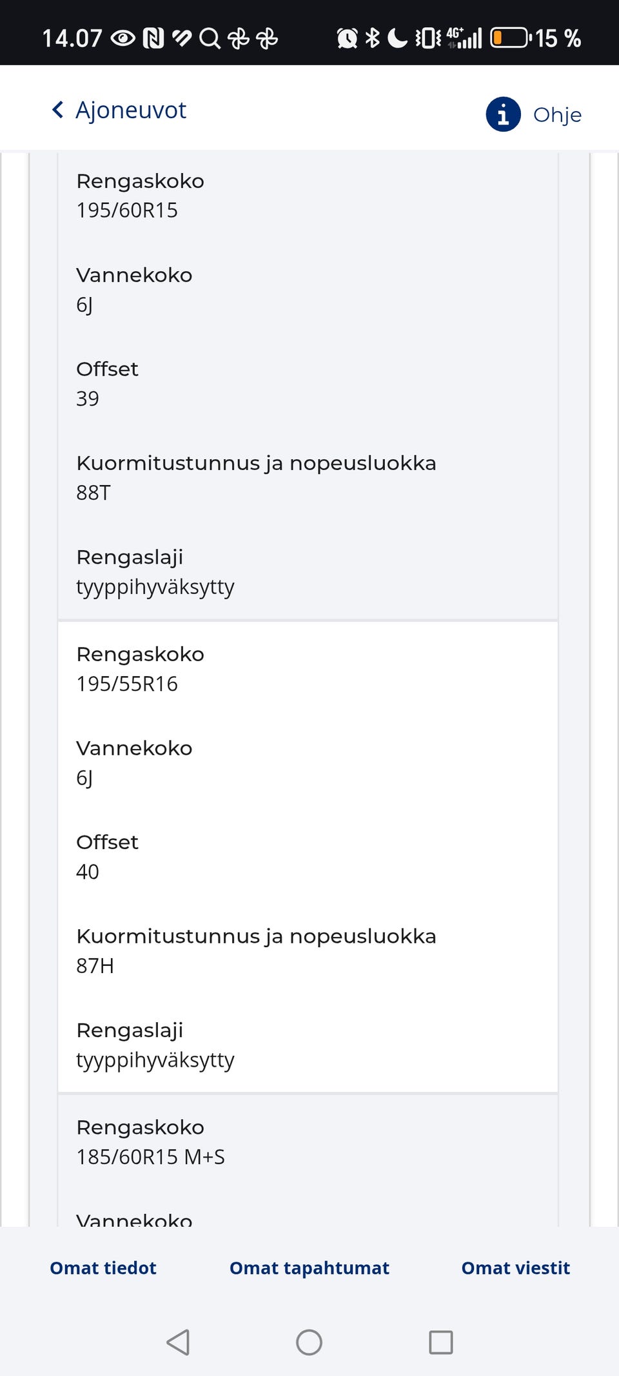Go back via the Ajoneuvot link
Viewport: 619px width, 1376px height.
pyautogui.click(x=131, y=110)
